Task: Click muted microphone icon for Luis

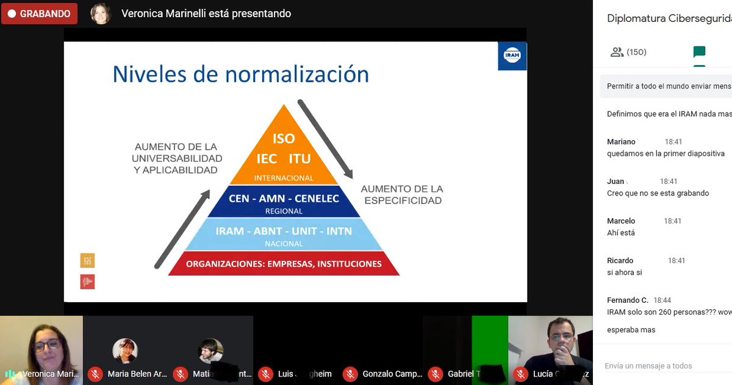Action: tap(265, 374)
